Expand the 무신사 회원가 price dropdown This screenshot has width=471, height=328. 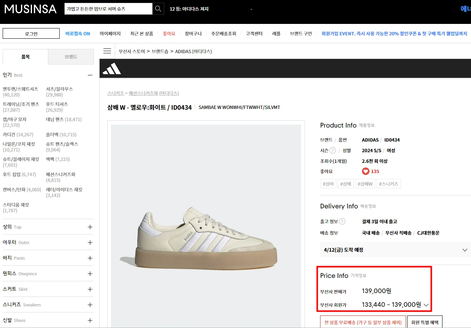(427, 305)
